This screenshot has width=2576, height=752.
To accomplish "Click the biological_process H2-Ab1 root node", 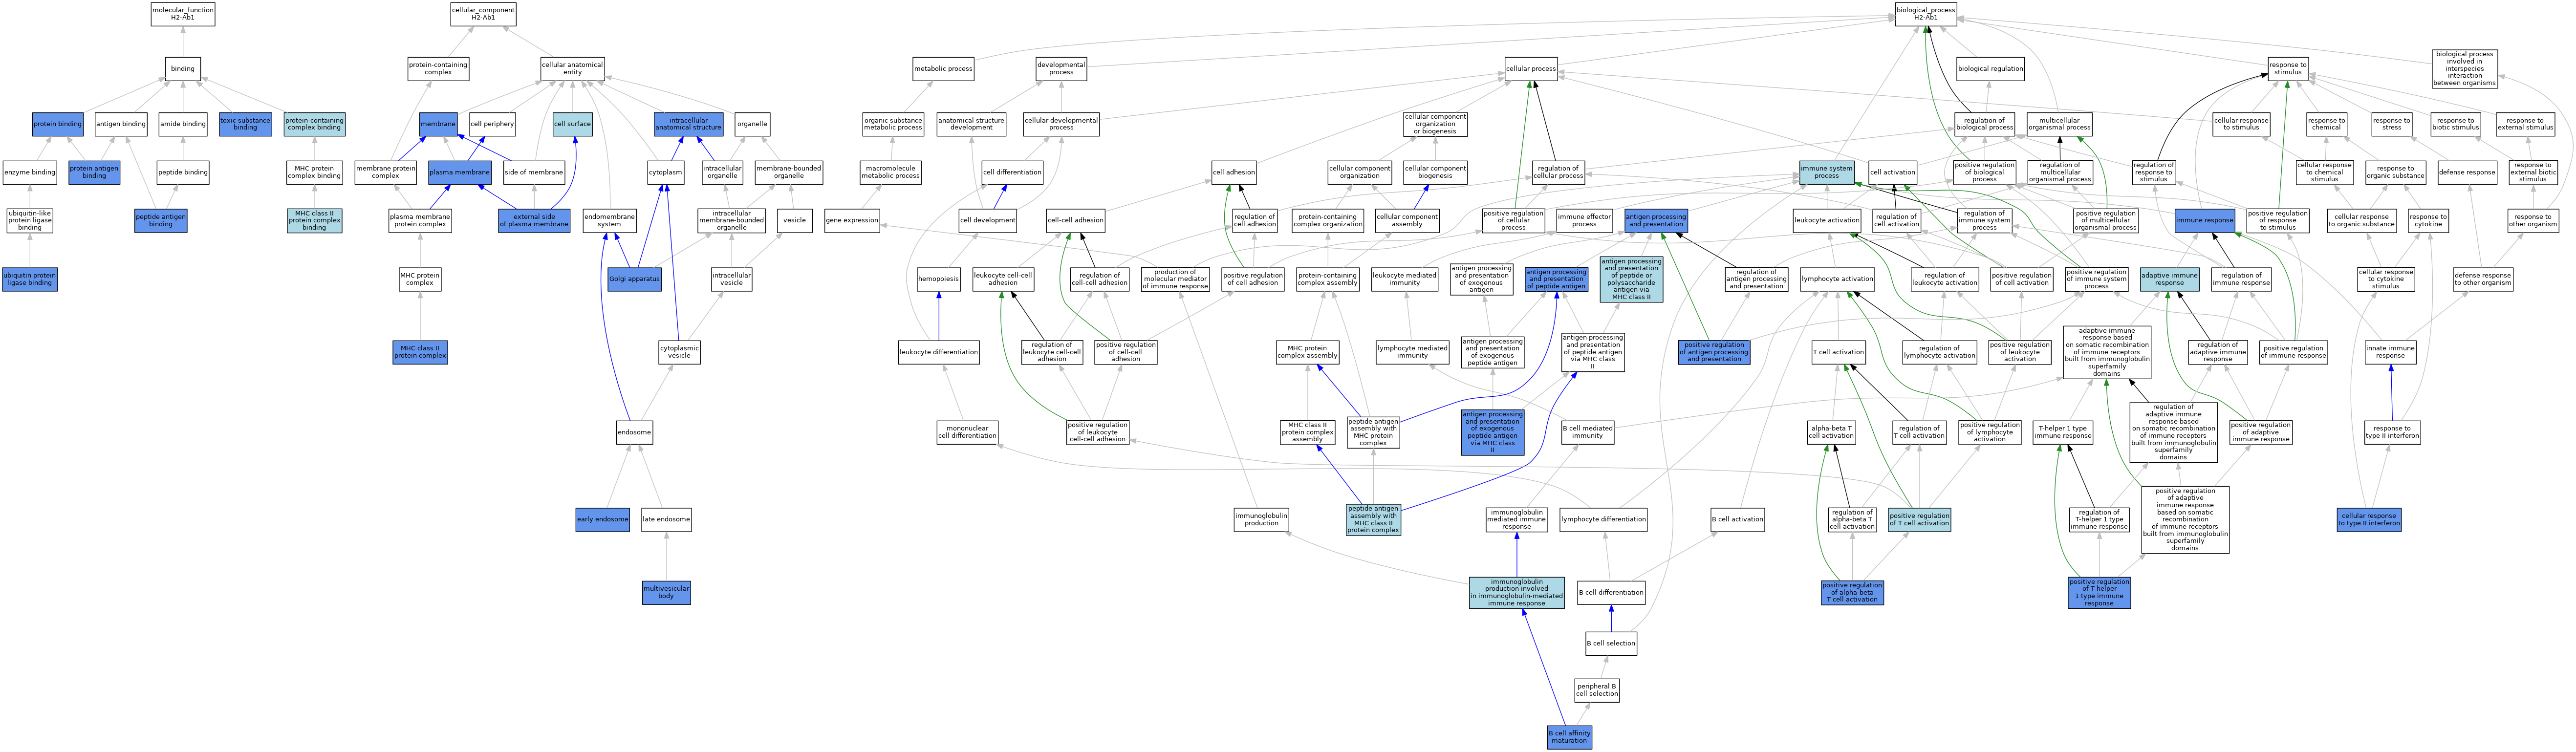I will point(1926,14).
